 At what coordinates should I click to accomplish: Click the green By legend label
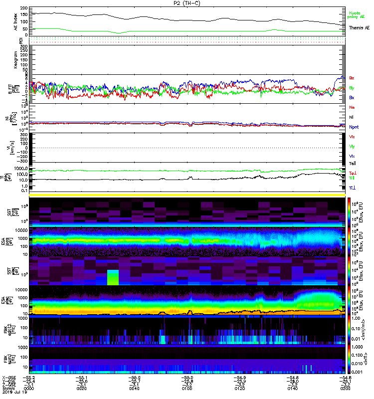click(x=352, y=88)
